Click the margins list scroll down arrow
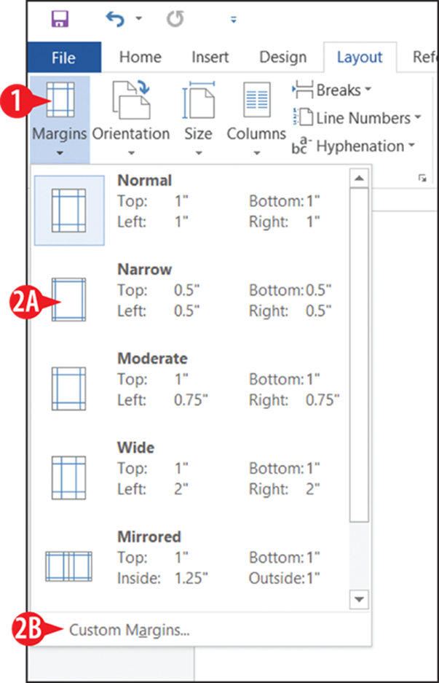 (359, 599)
